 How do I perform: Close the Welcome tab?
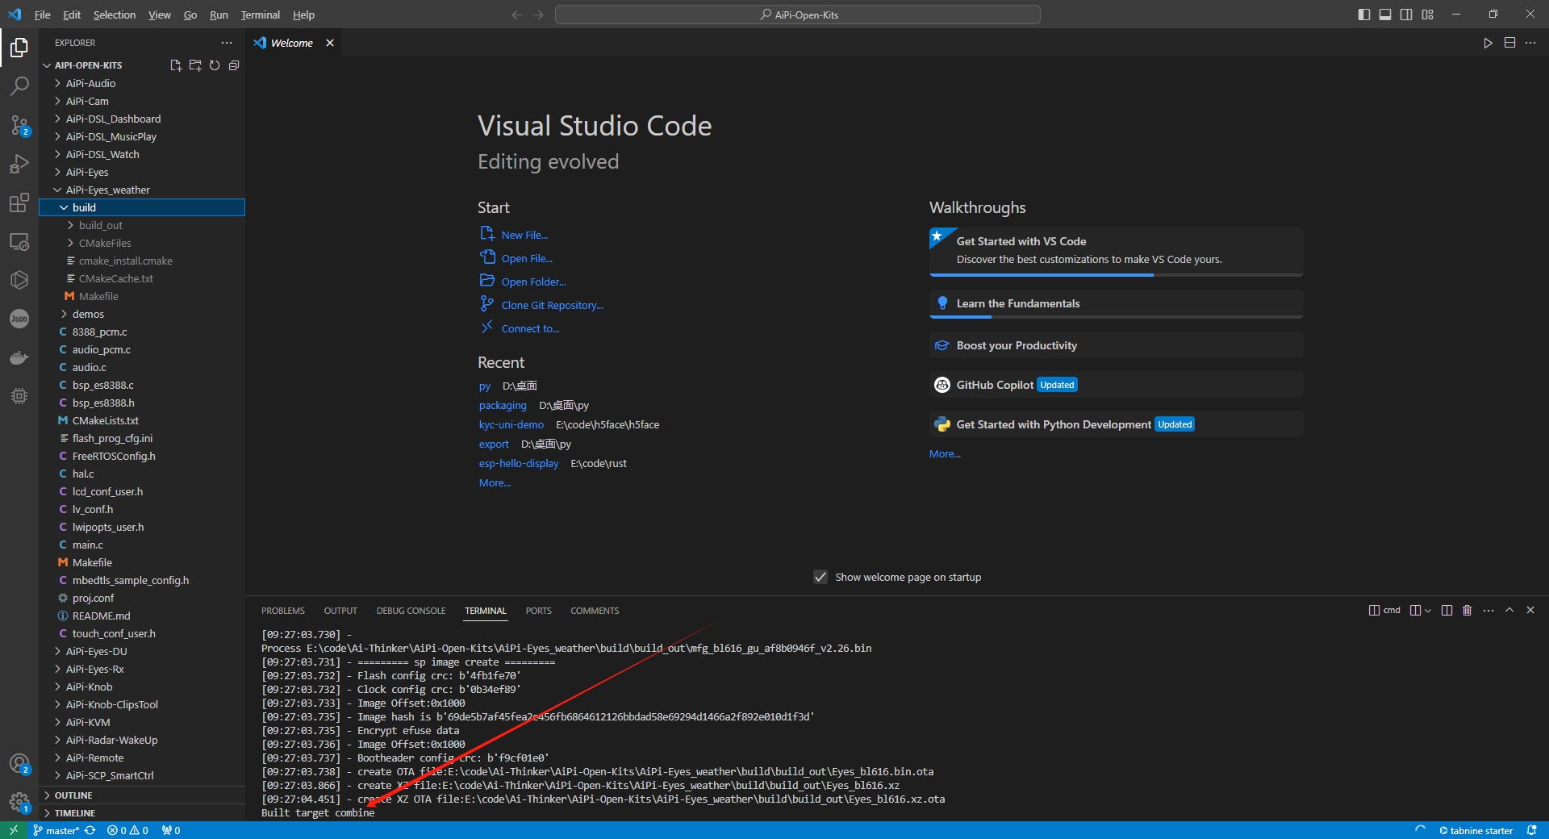click(x=330, y=43)
